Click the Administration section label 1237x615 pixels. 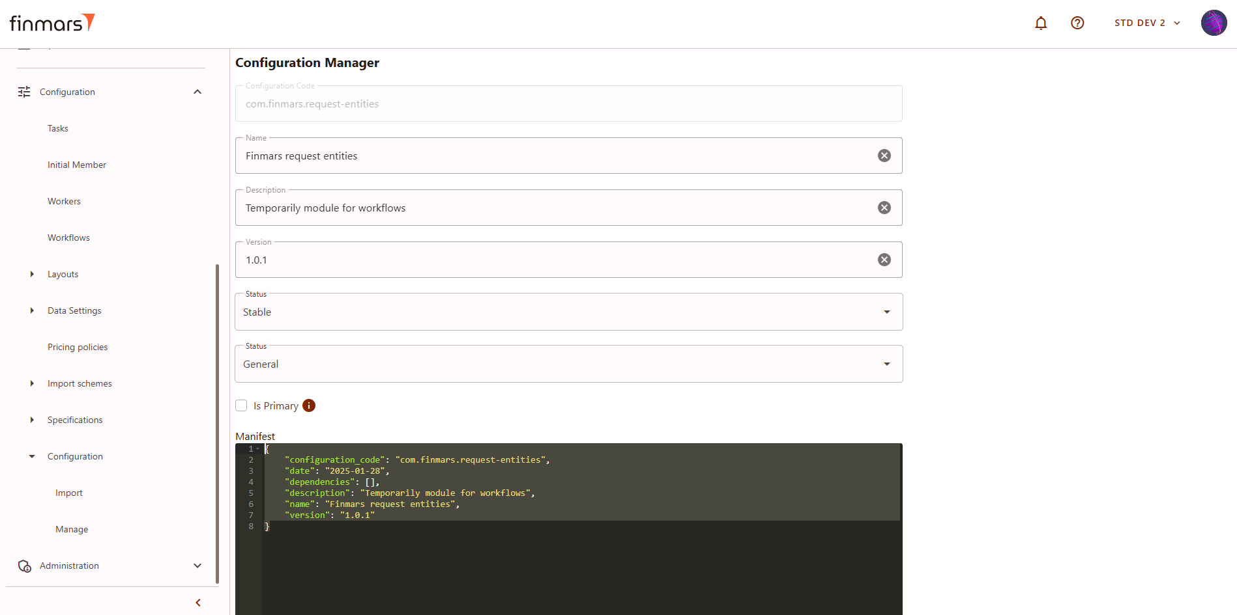pyautogui.click(x=69, y=566)
